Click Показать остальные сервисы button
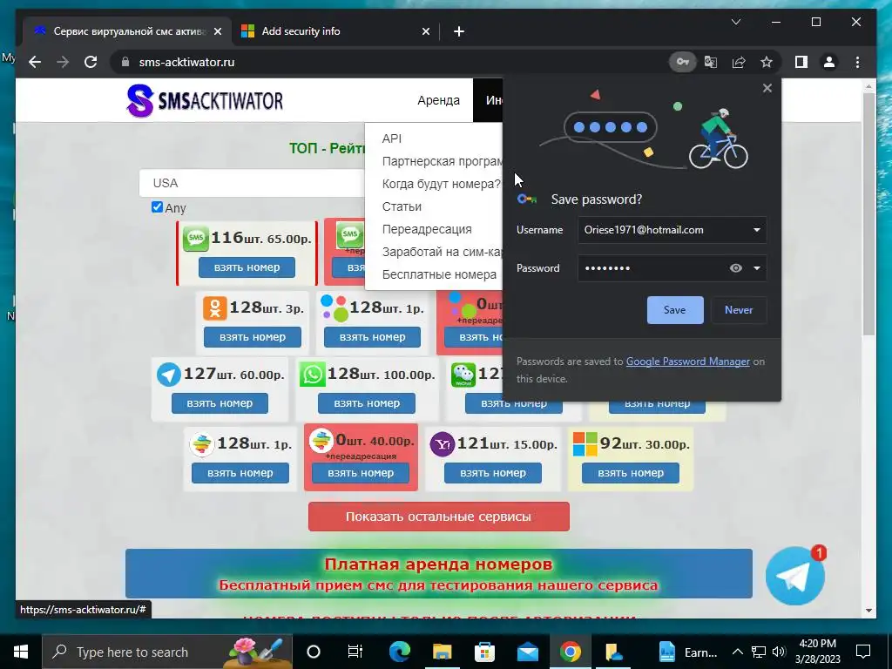This screenshot has width=892, height=669. coord(439,517)
